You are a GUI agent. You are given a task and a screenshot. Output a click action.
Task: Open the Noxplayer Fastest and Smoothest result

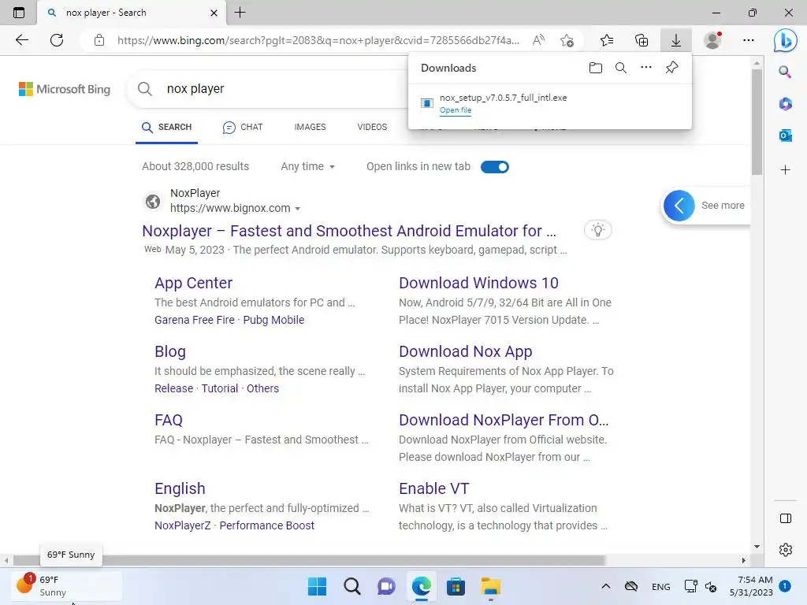(349, 231)
